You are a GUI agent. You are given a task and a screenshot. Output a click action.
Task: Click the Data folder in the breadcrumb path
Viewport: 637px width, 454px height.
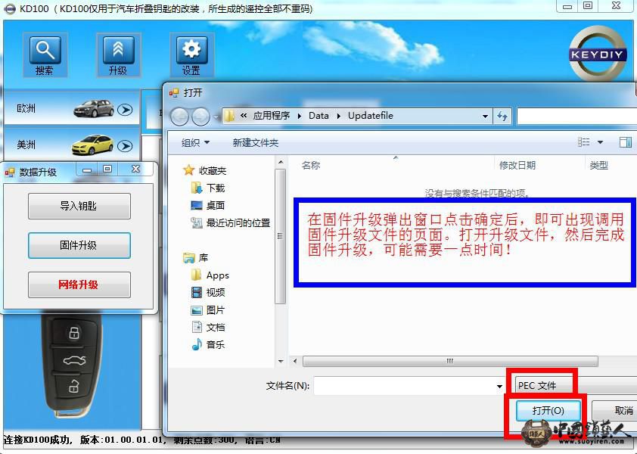(318, 116)
